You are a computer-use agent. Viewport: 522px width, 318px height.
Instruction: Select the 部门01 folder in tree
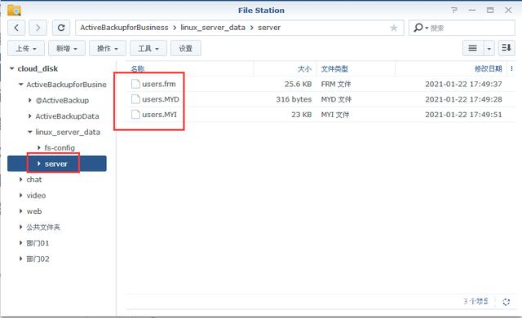(38, 243)
